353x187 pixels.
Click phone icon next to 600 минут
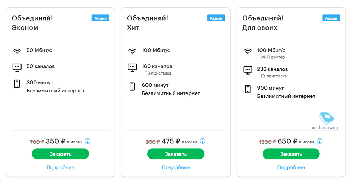[x=132, y=86]
